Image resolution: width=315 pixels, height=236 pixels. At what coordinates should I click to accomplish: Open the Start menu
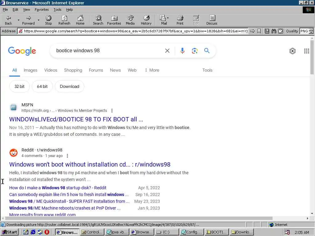pyautogui.click(x=10, y=232)
